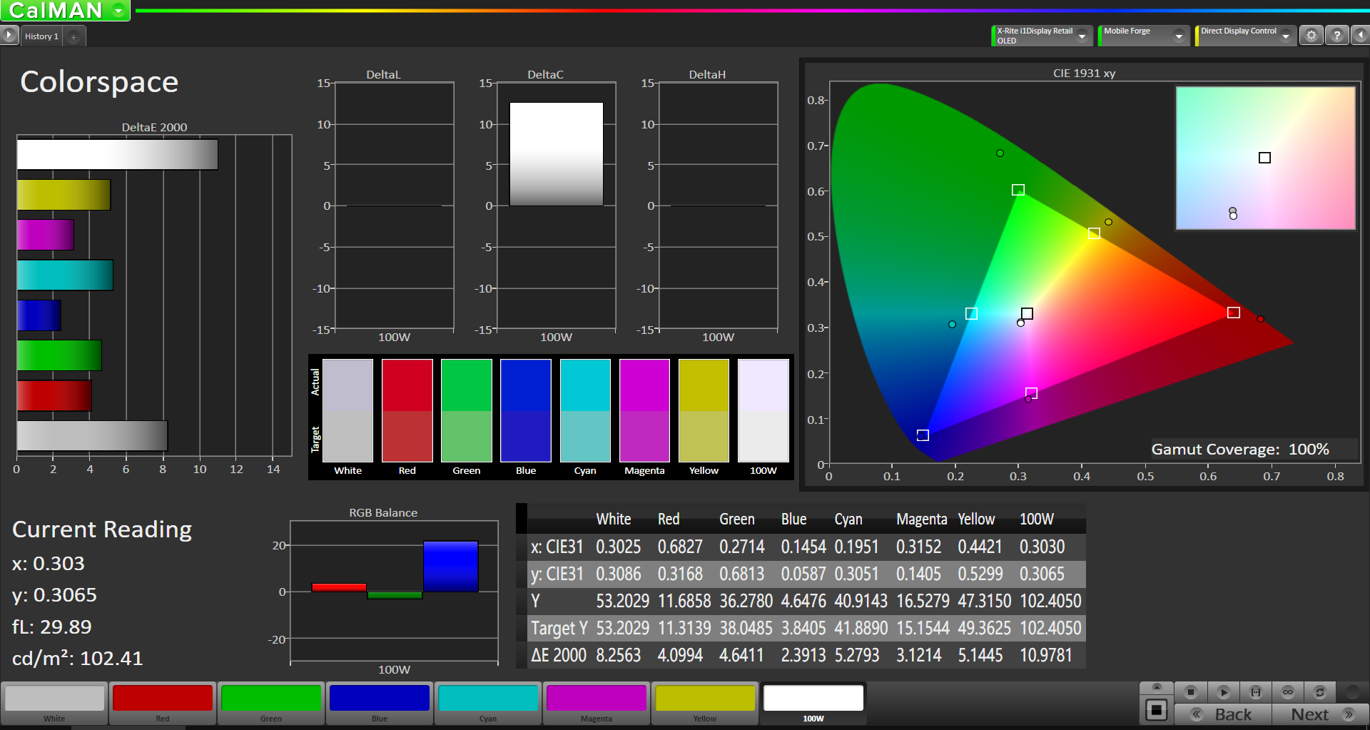This screenshot has height=730, width=1370.
Task: Expand the Mobile Forge source dropdown
Action: 1179,36
